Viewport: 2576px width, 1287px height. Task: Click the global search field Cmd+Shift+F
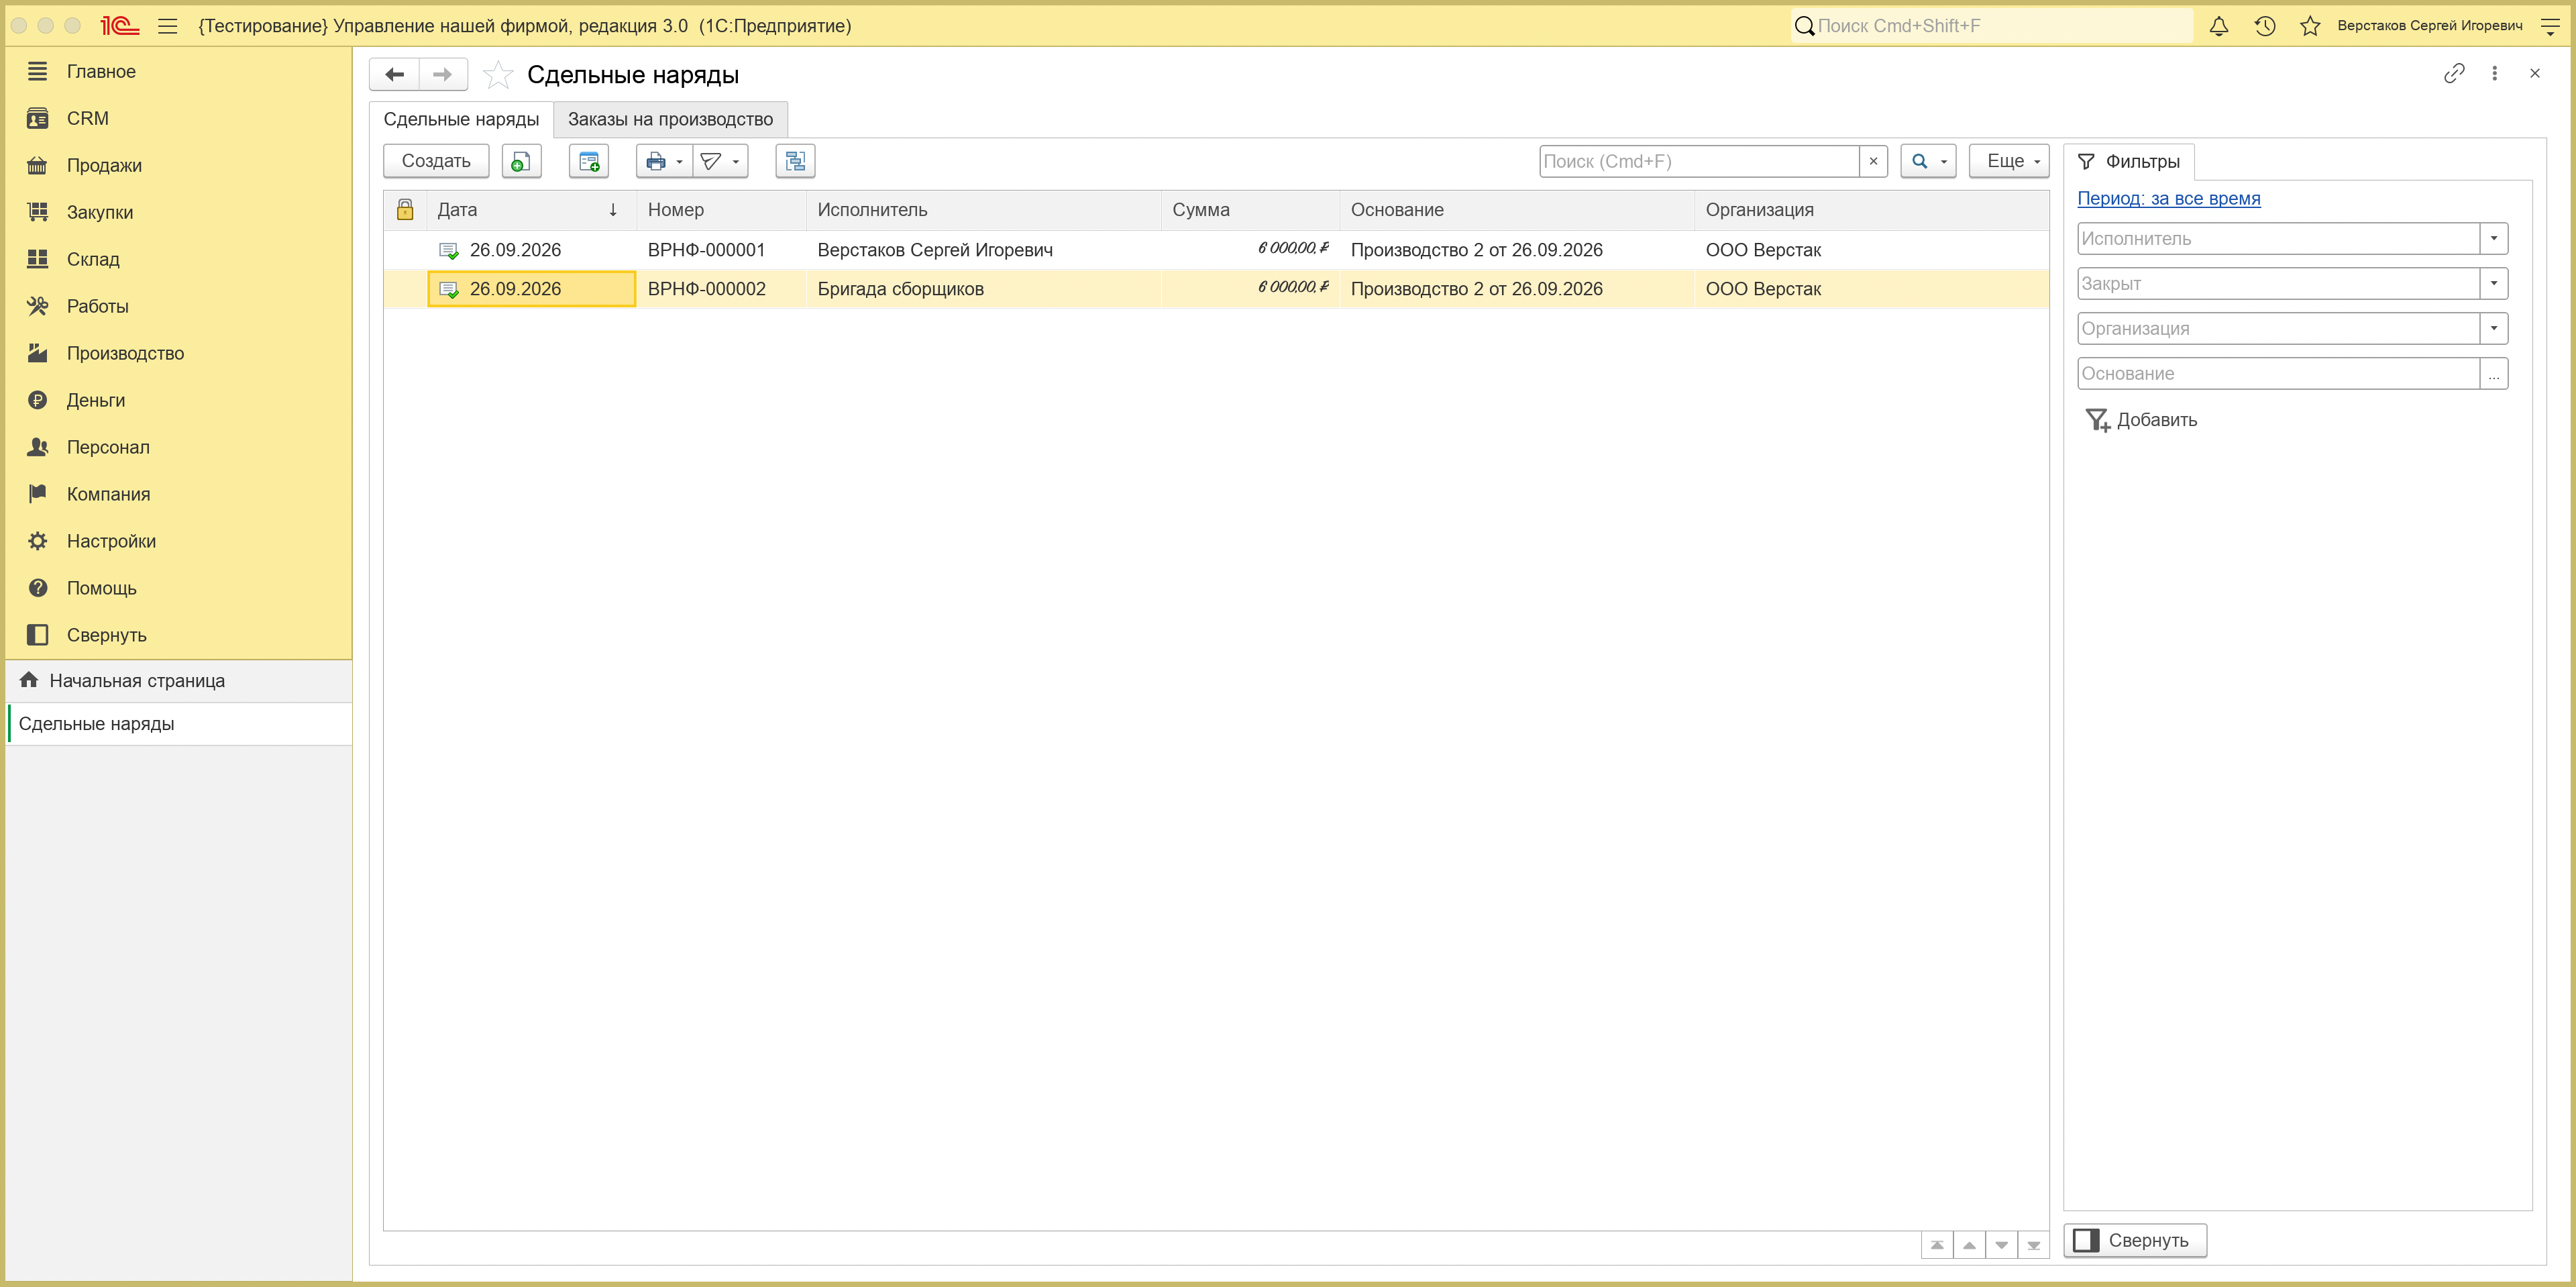[1991, 26]
